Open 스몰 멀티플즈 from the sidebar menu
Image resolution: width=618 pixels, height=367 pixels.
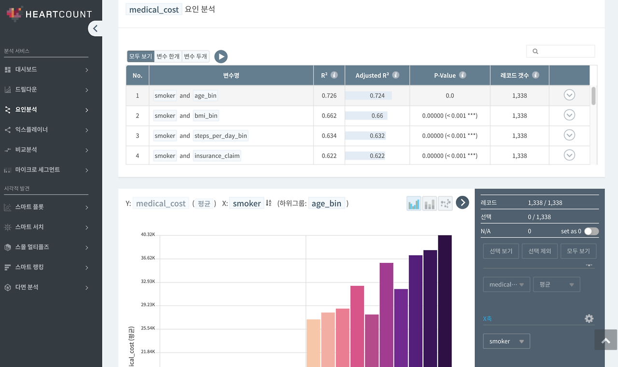(x=32, y=247)
